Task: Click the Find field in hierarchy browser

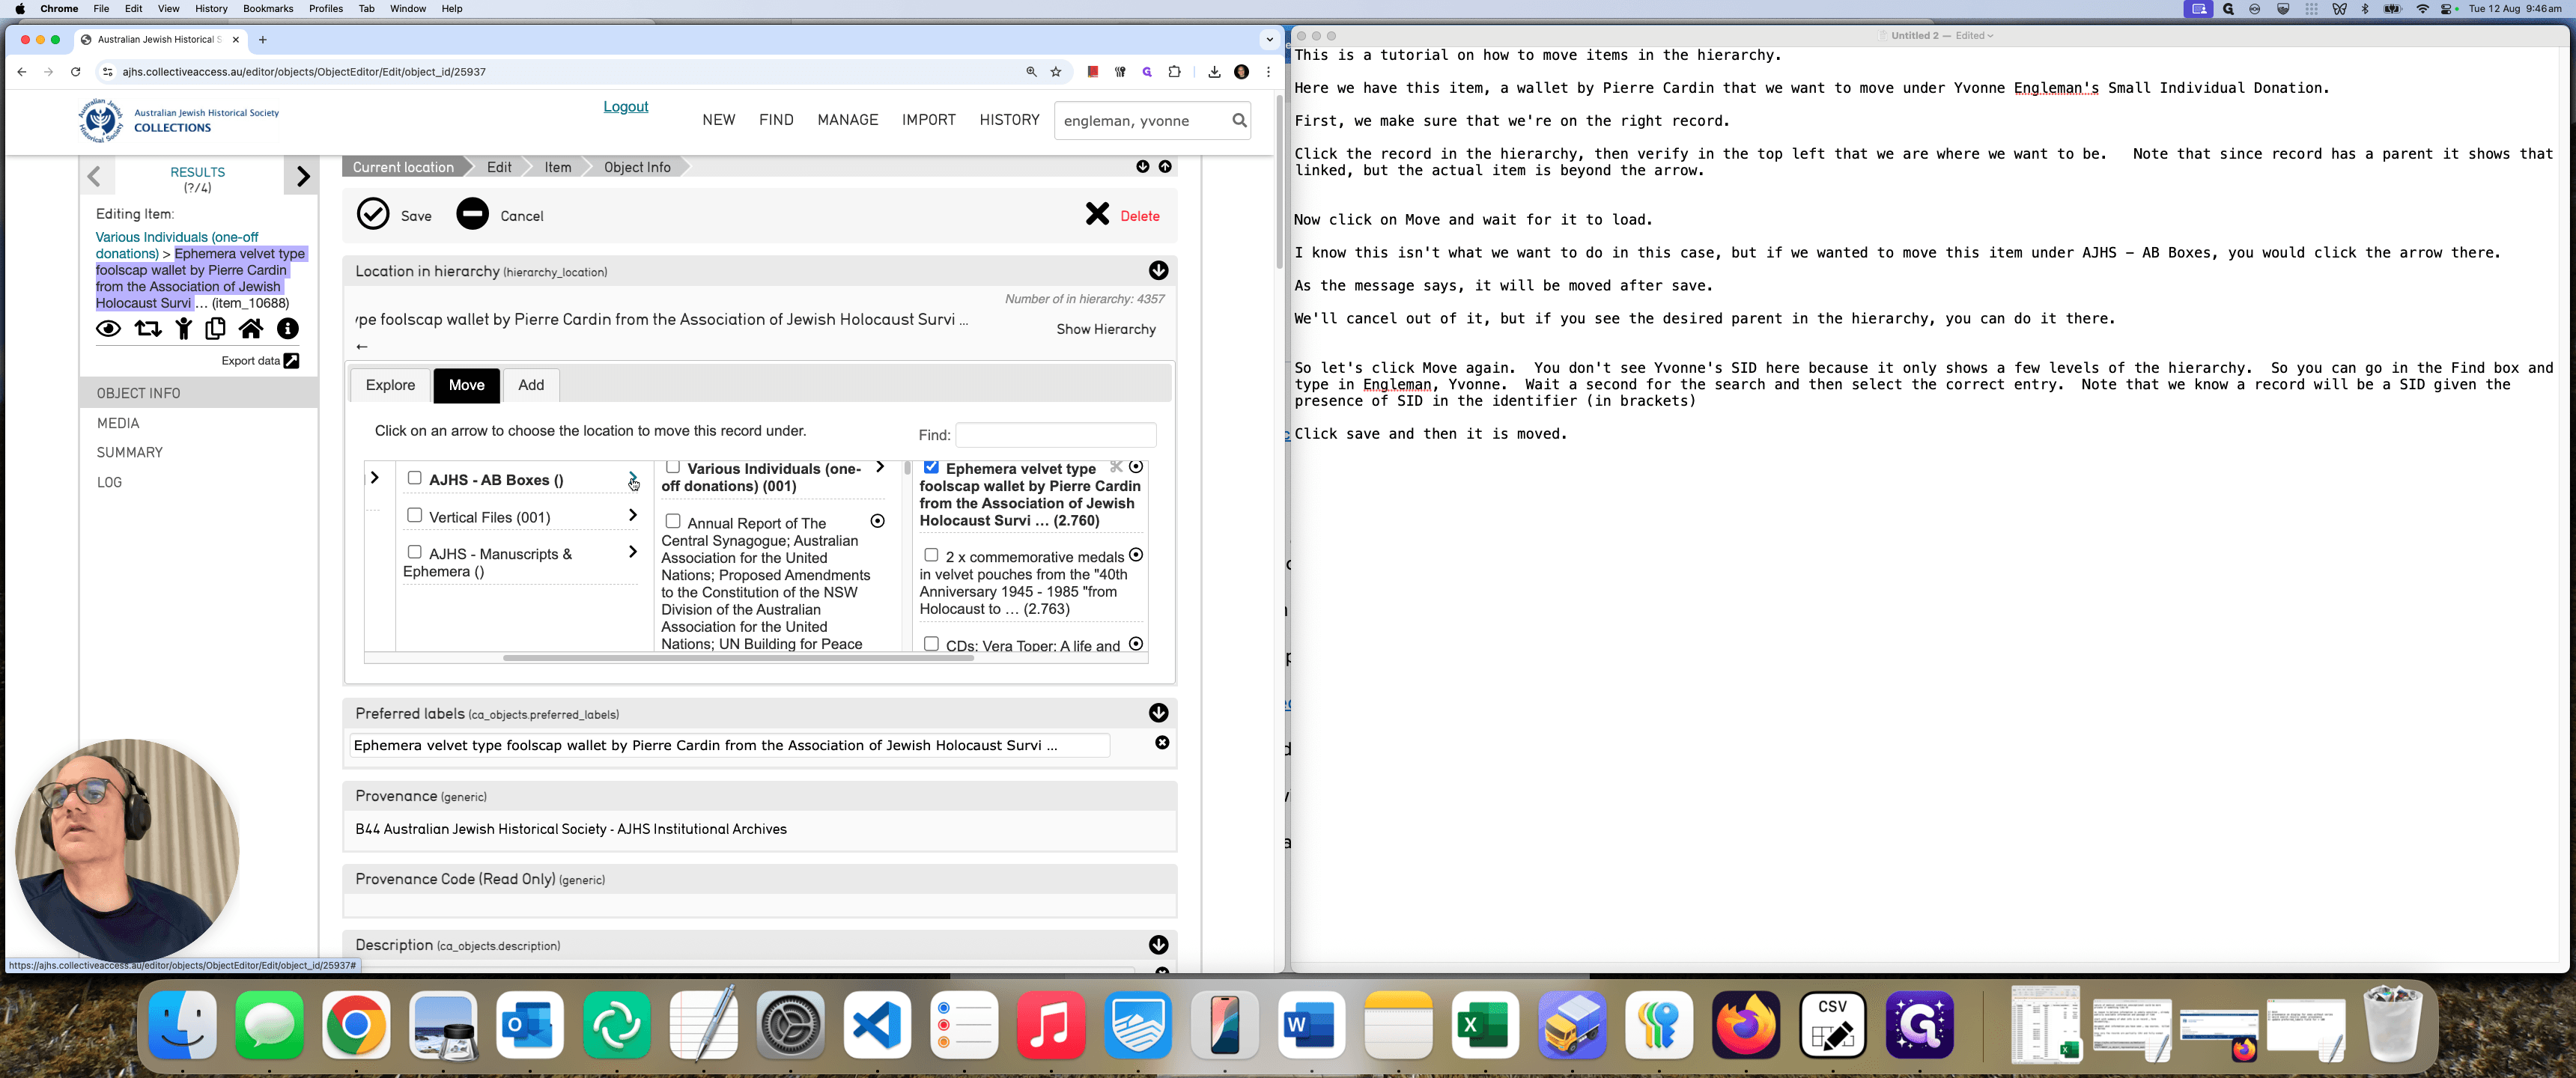Action: (x=1056, y=435)
